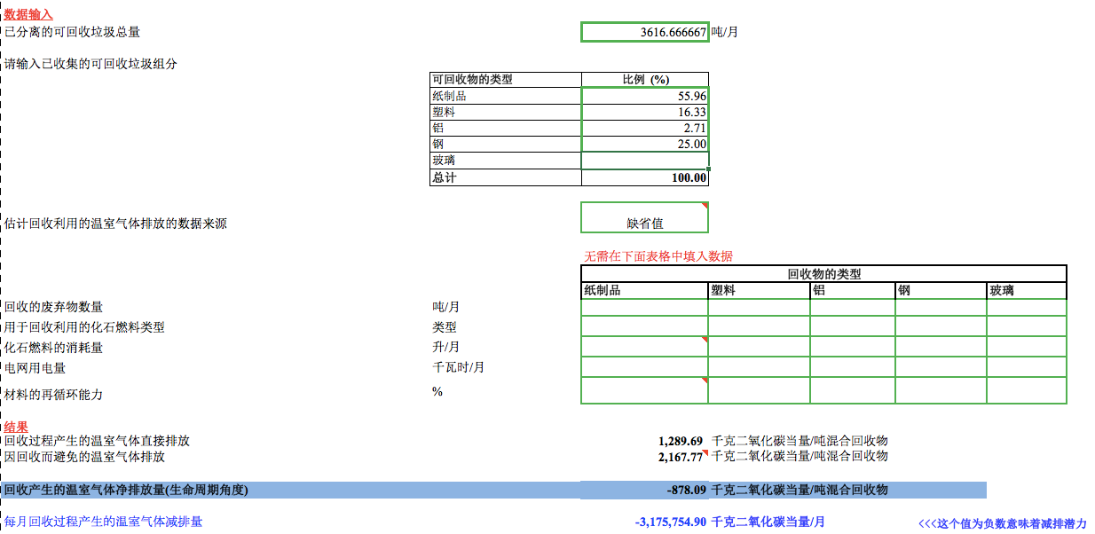Click the 3616.666667 total recyclables input cell
This screenshot has height=534, width=1095.
pos(644,32)
